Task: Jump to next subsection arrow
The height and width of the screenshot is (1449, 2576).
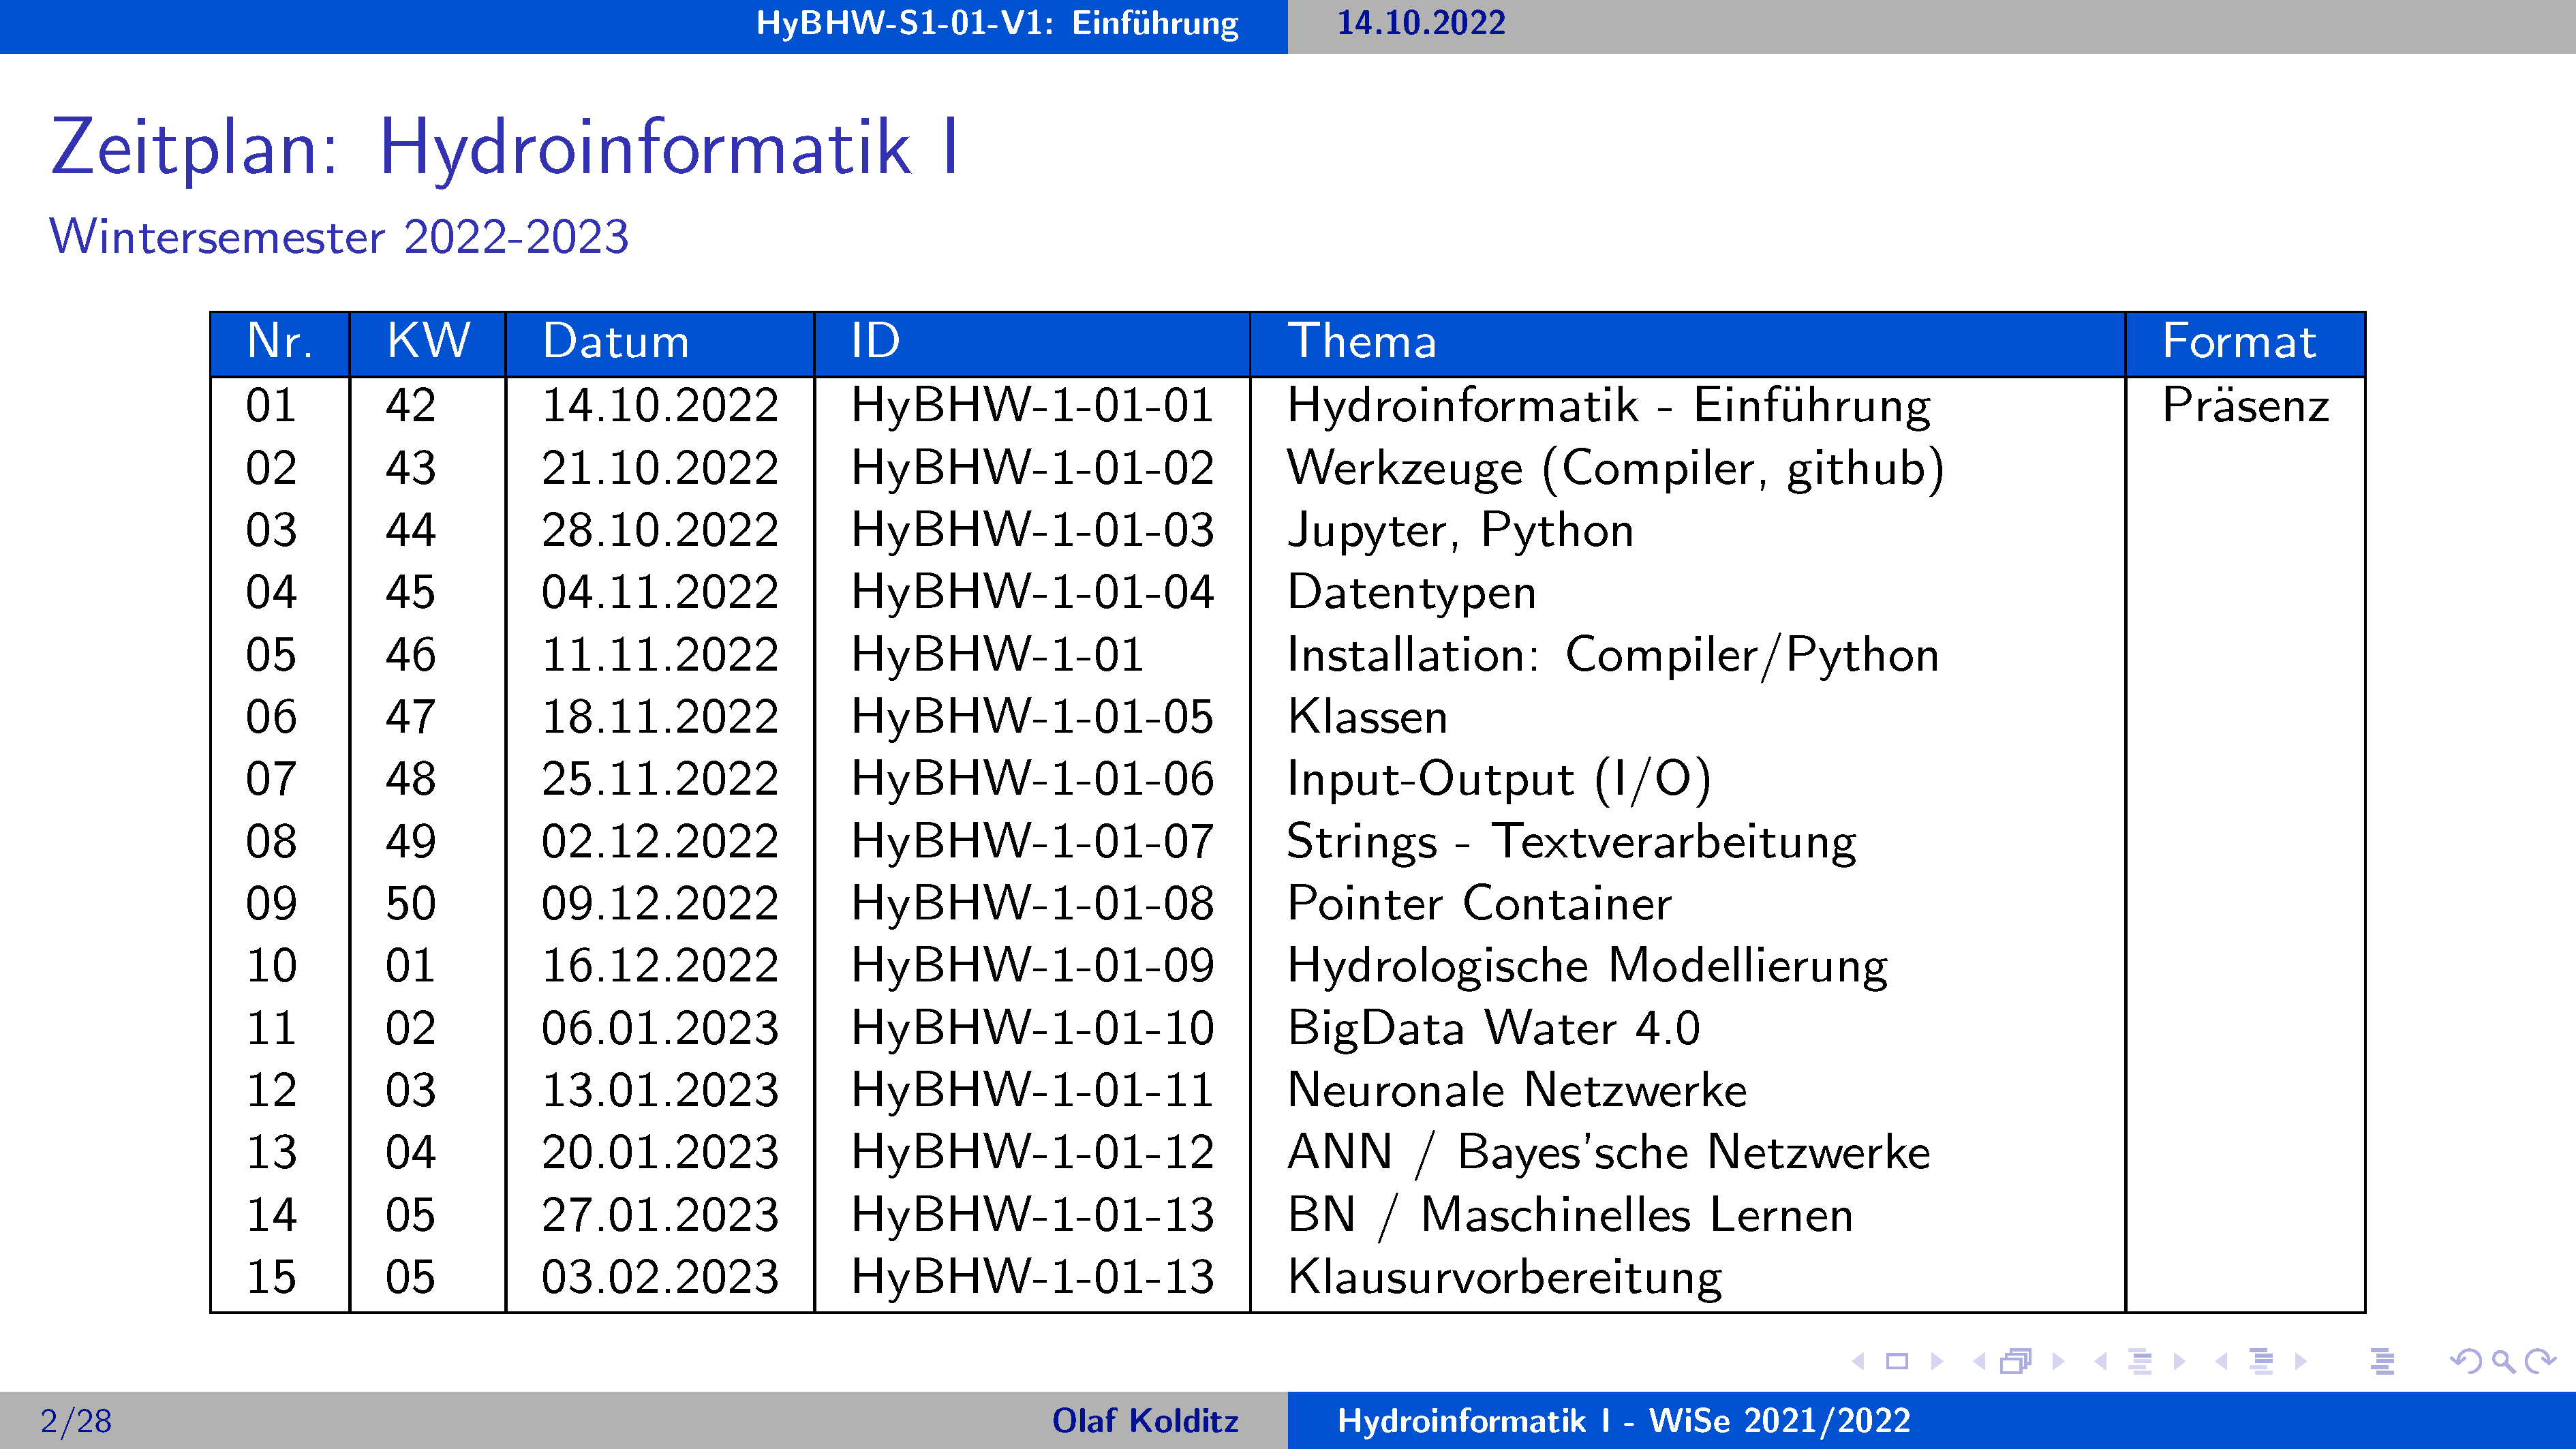Action: click(x=2180, y=1361)
